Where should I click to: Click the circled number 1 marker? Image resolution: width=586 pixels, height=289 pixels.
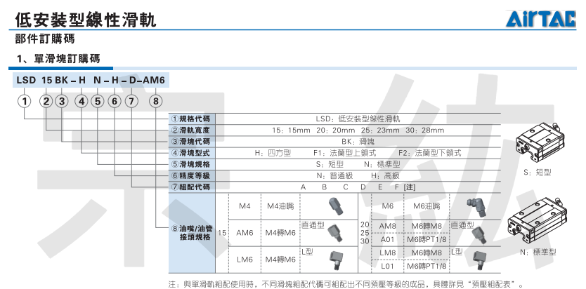(x=25, y=102)
